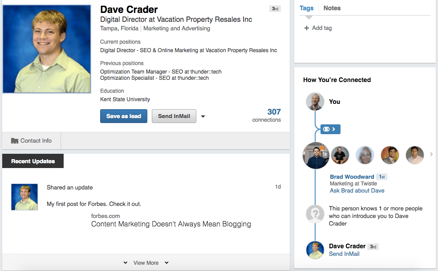Switch to the Notes tab

tap(332, 8)
